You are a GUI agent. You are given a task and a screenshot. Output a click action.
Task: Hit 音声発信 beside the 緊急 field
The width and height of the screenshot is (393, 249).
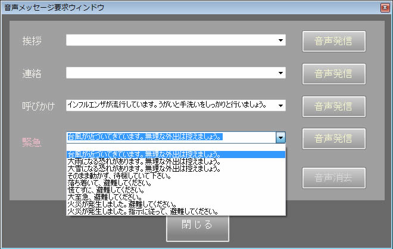click(333, 138)
